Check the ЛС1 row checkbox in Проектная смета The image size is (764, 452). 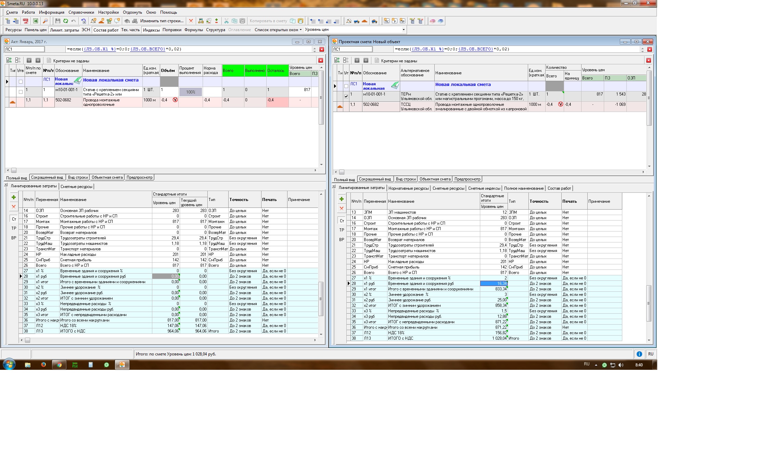(346, 86)
